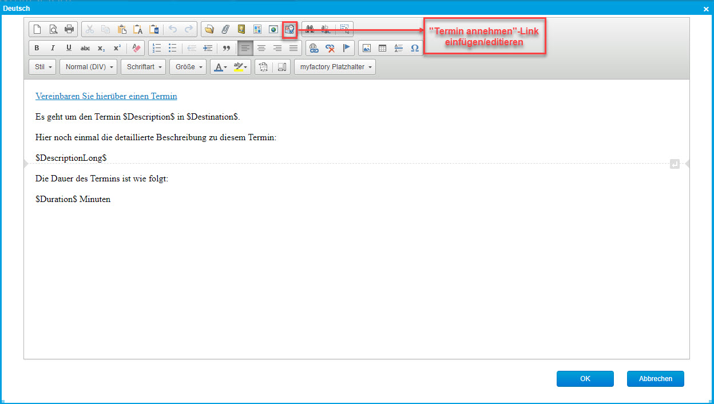Click the Omega special character icon
Viewport: 714px width, 404px height.
coord(415,48)
